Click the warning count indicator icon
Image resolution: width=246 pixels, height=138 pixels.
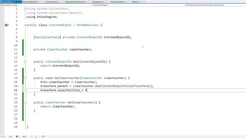(x=24, y=136)
